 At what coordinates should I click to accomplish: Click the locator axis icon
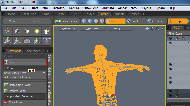coord(8,31)
